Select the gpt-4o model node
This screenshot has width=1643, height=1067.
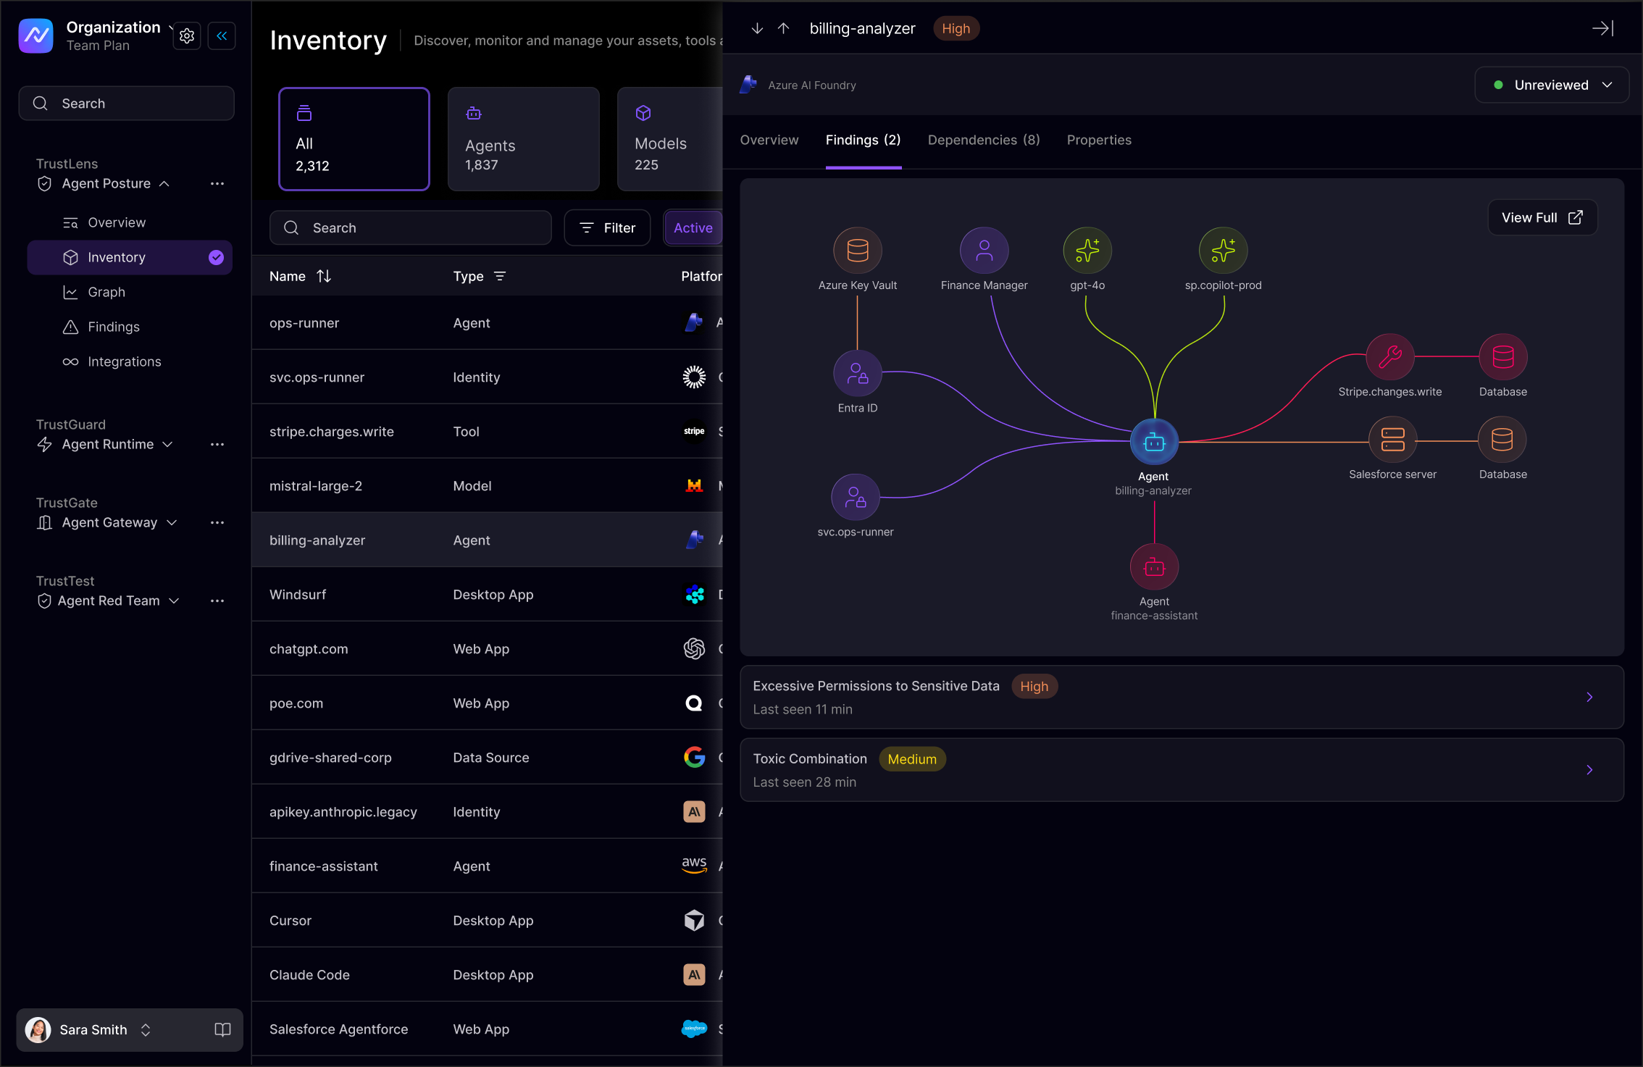click(x=1087, y=251)
